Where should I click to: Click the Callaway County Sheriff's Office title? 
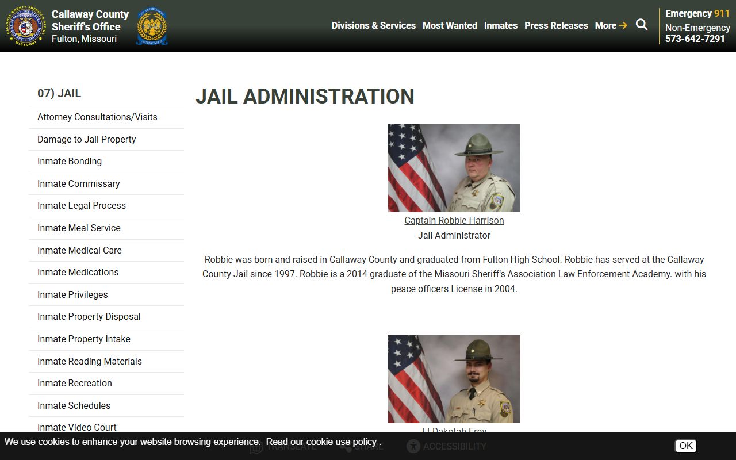[x=90, y=20]
